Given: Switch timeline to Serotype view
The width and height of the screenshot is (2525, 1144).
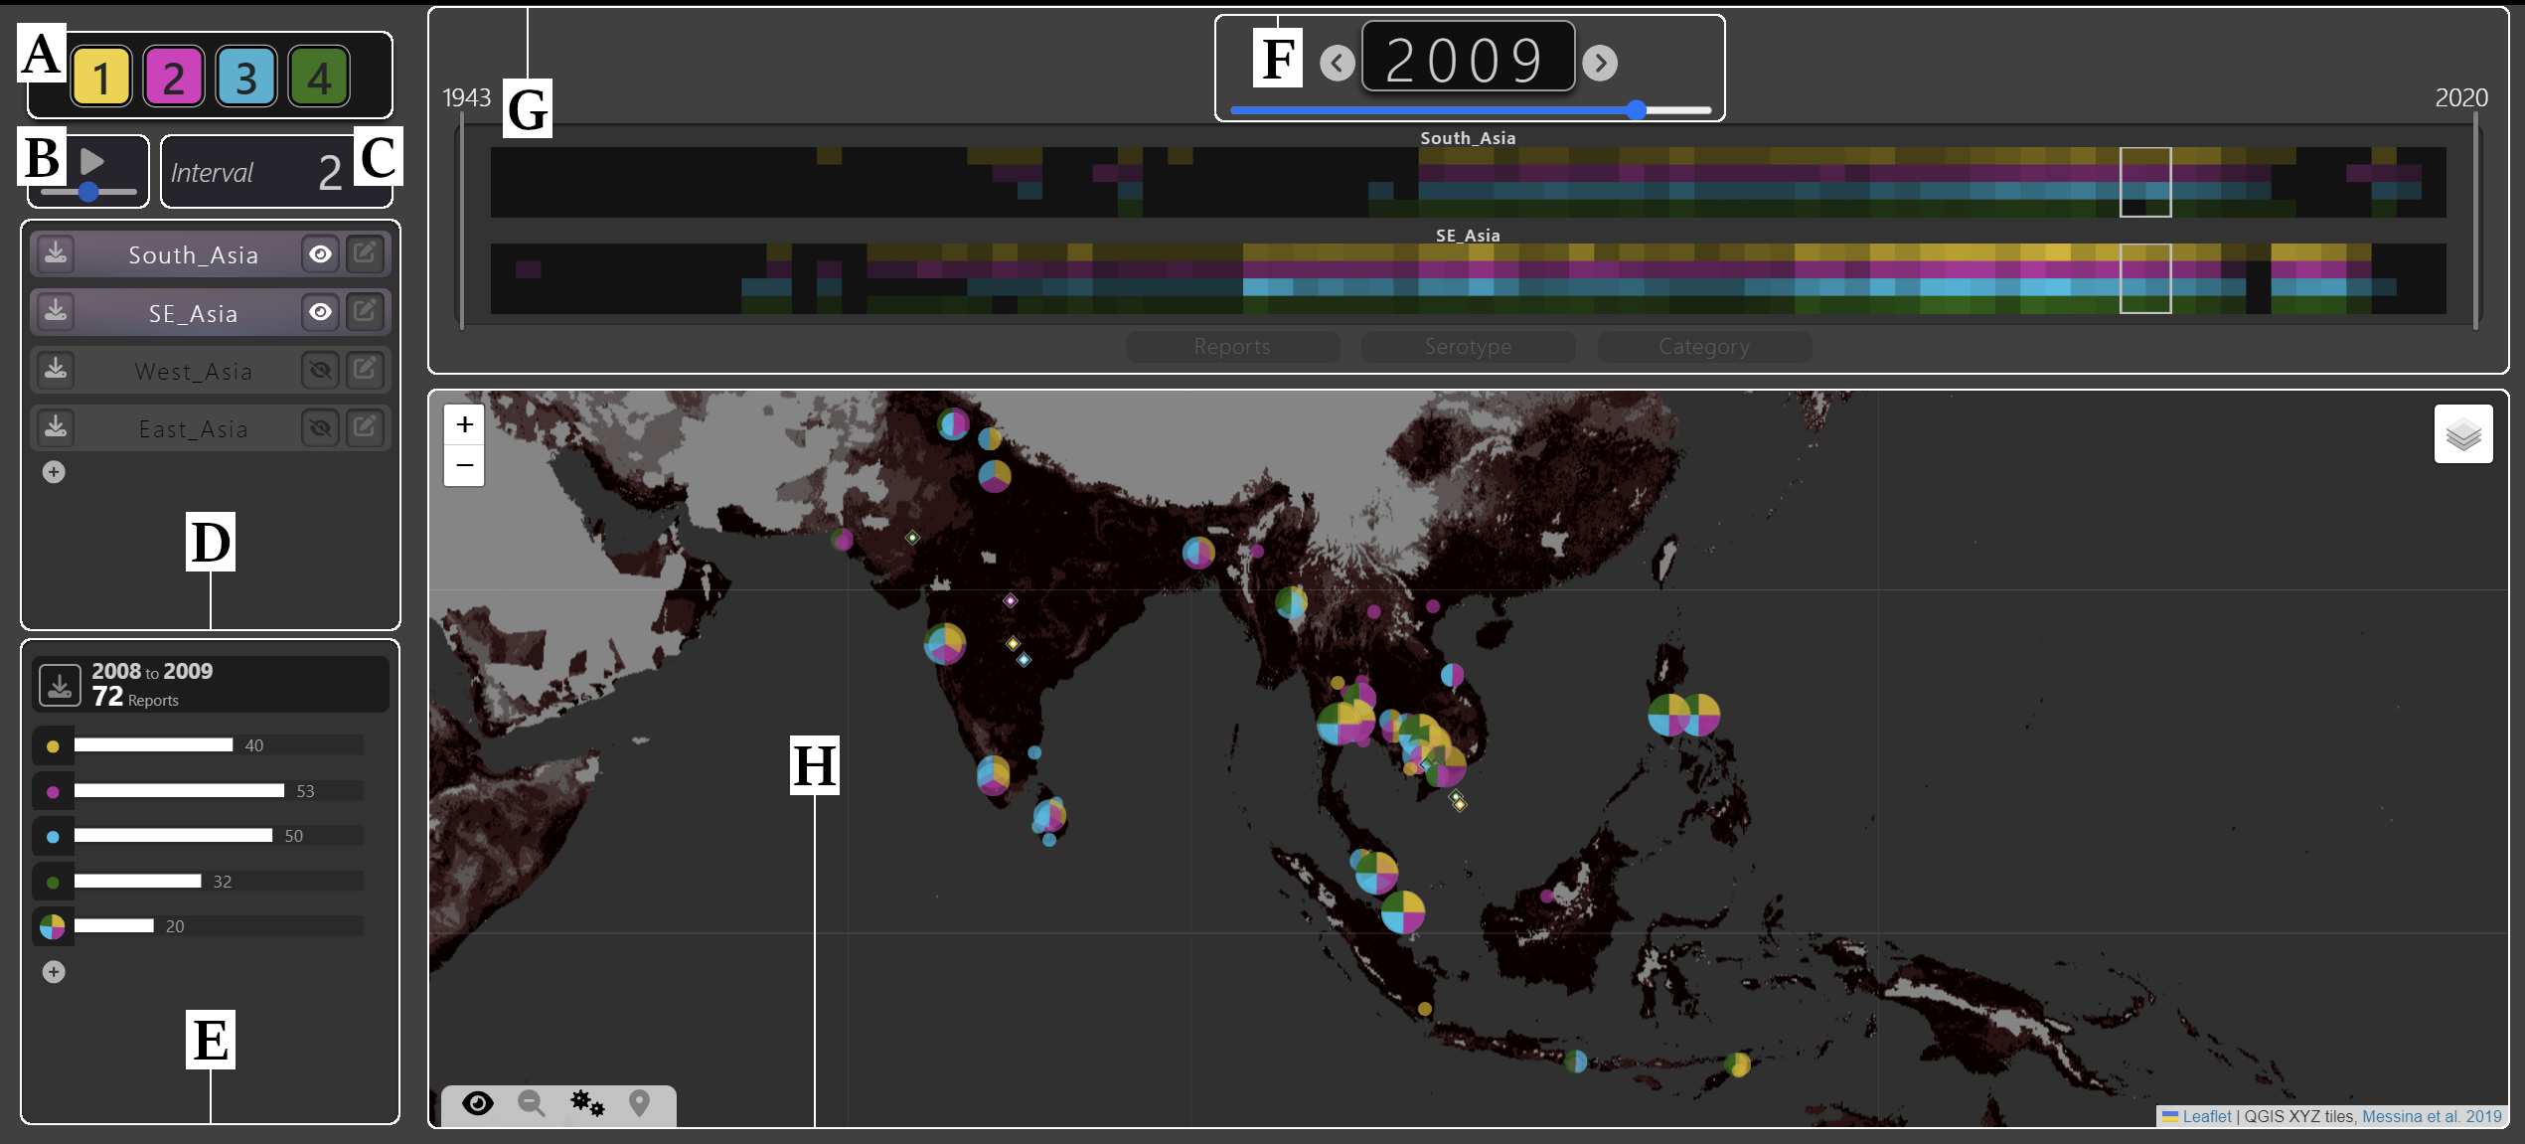Looking at the screenshot, I should tap(1467, 347).
